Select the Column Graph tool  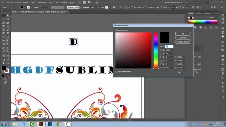point(8,55)
